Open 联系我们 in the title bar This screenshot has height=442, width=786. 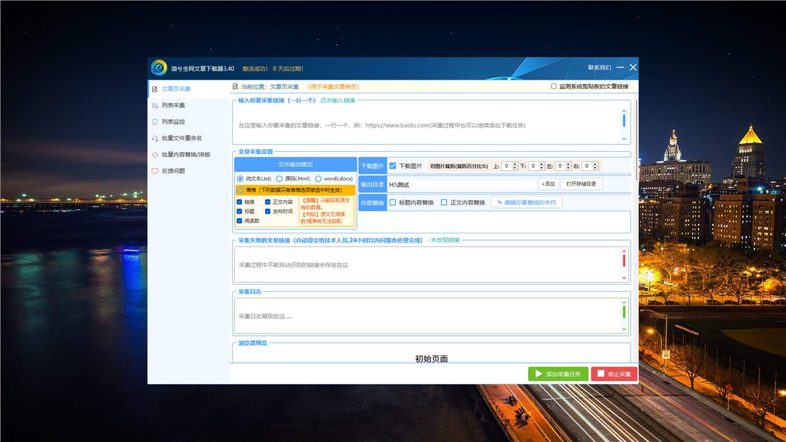tap(599, 68)
